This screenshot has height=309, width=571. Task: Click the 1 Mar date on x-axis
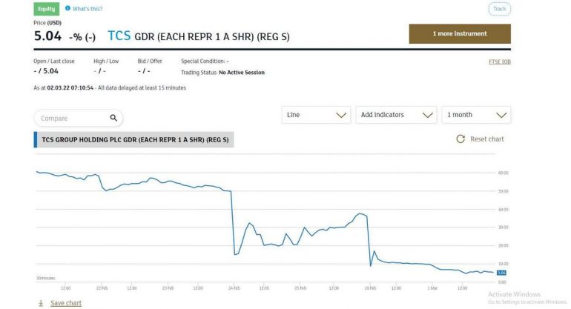pos(432,288)
